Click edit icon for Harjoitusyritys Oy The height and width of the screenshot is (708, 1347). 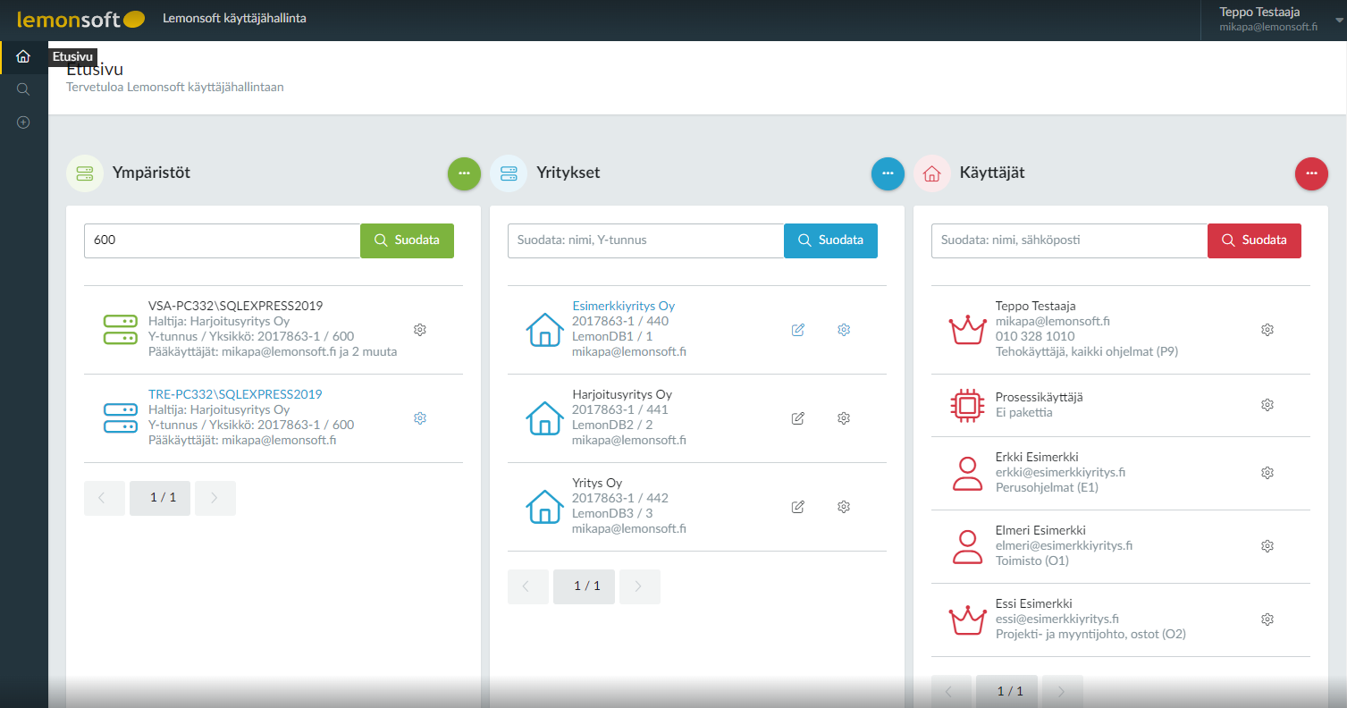[x=798, y=418]
